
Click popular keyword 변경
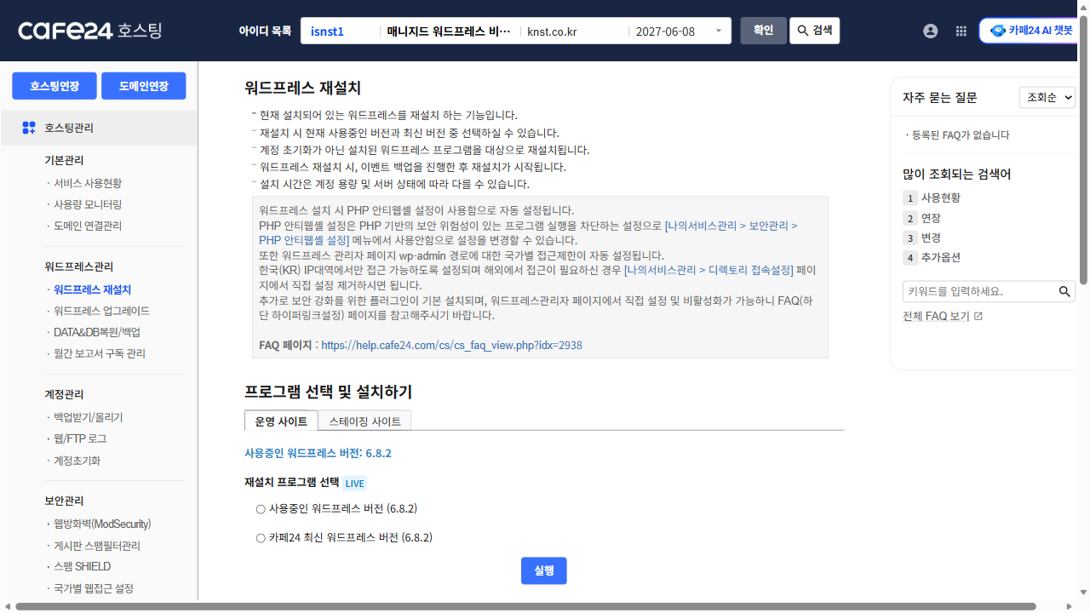(x=931, y=238)
